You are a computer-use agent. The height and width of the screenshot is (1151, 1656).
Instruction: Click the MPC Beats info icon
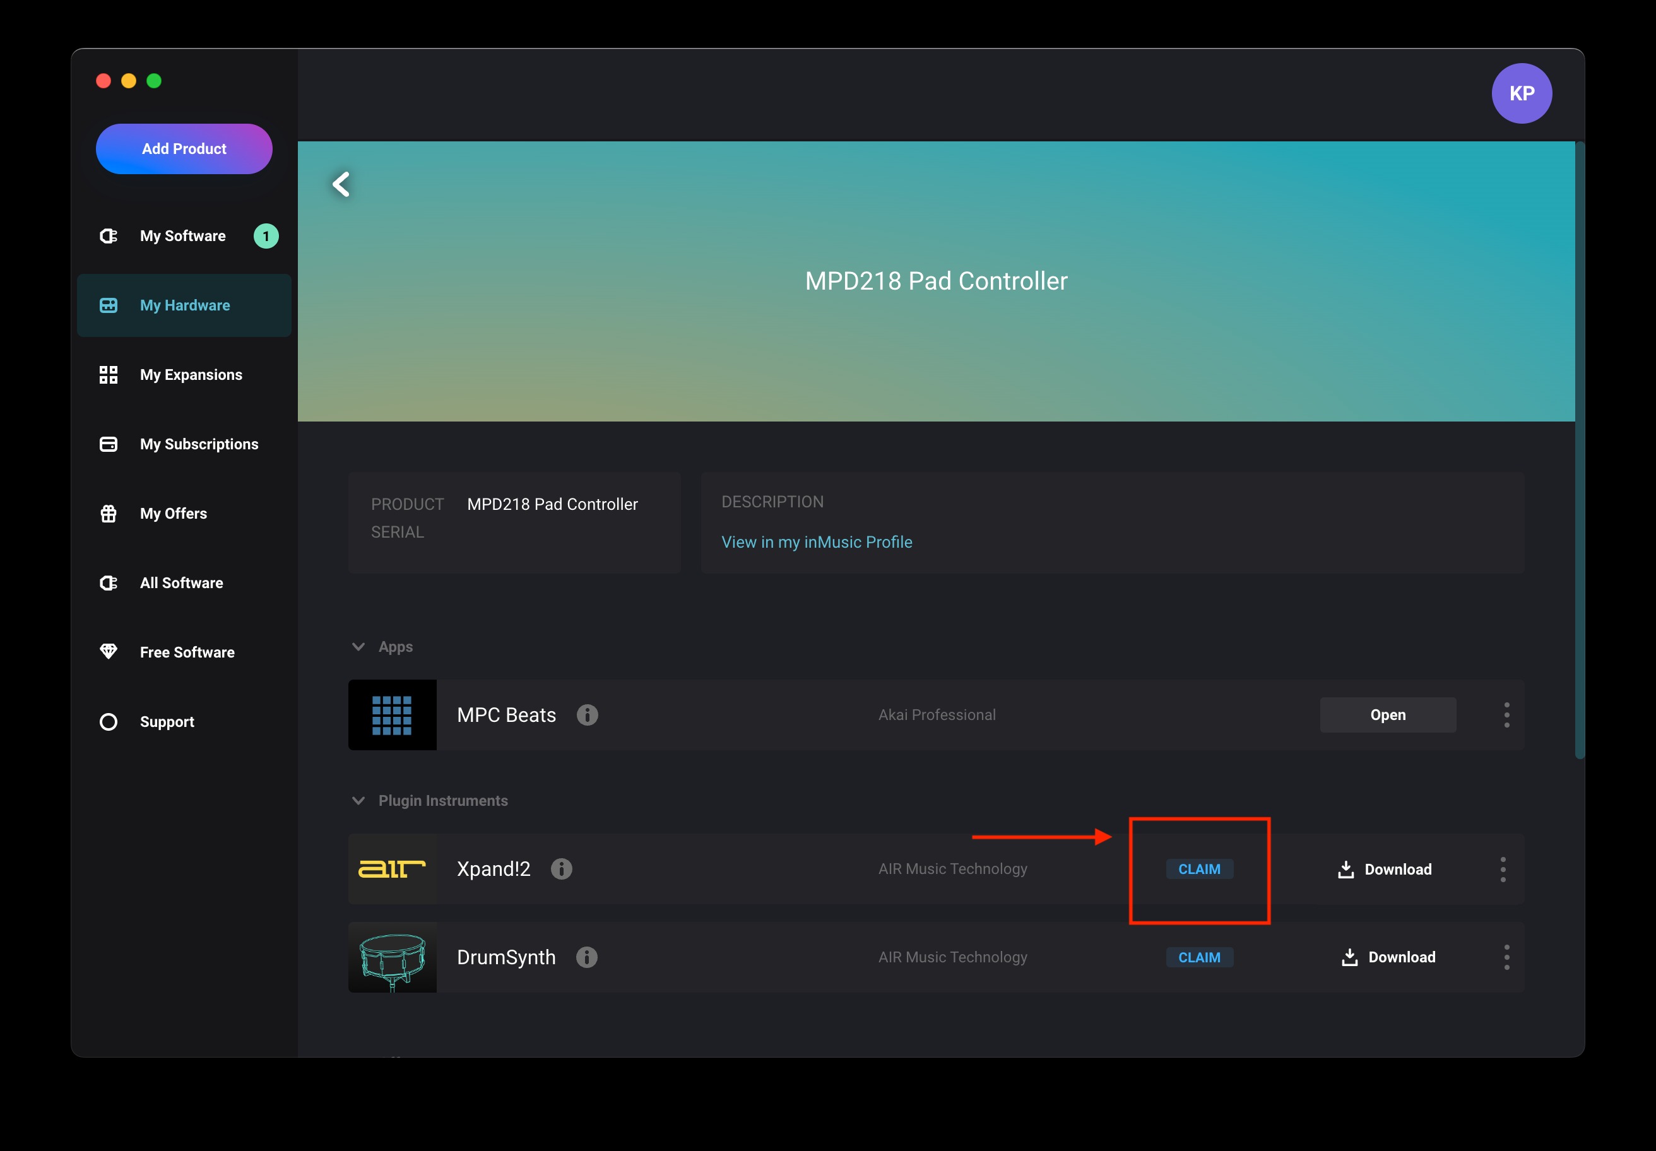pos(587,715)
